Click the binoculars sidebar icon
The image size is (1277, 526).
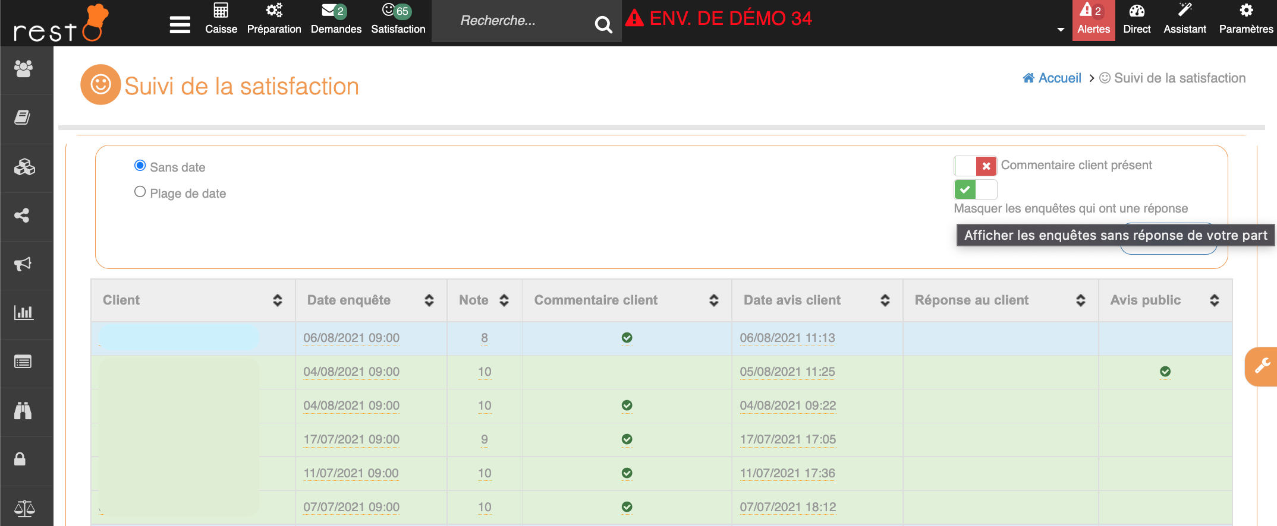pyautogui.click(x=23, y=411)
